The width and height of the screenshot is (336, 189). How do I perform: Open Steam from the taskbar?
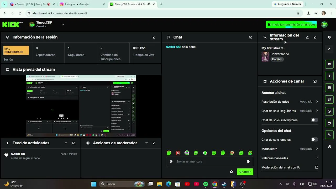(224, 184)
